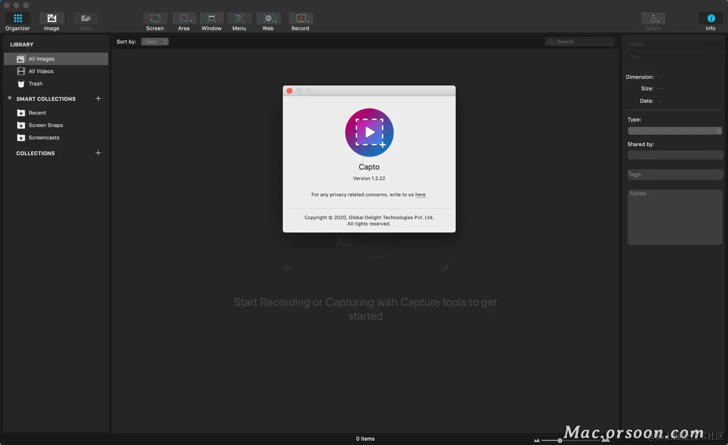Click the 'here' privacy link

click(x=420, y=195)
